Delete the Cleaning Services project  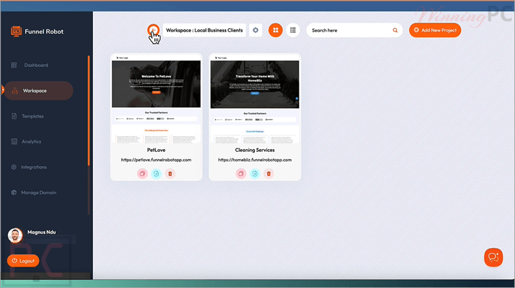[269, 174]
